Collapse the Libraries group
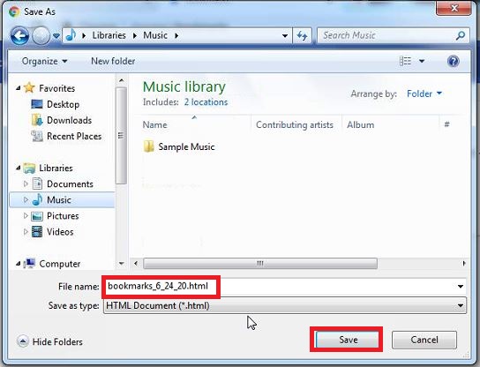This screenshot has height=367, width=480. (x=18, y=168)
